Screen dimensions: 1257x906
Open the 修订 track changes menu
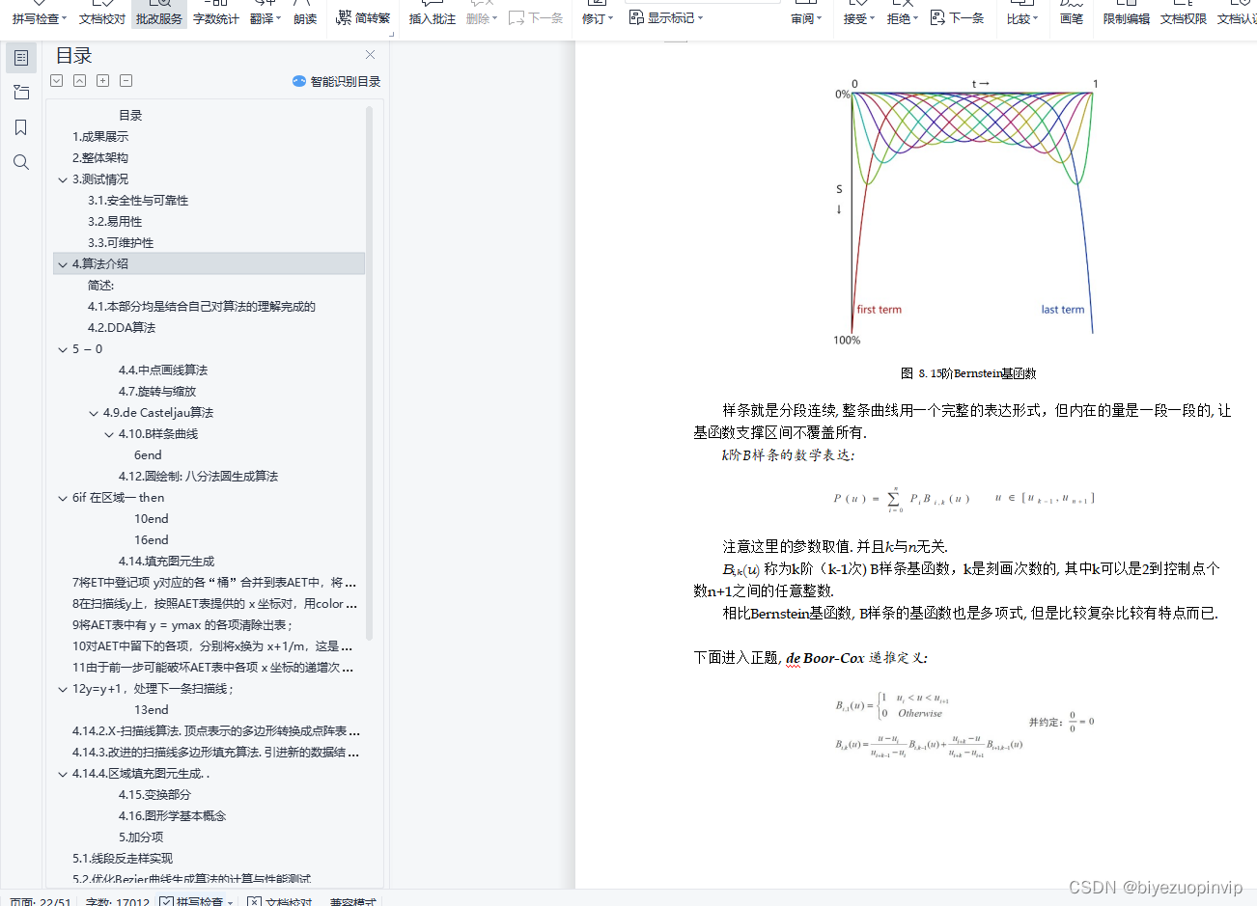(597, 17)
